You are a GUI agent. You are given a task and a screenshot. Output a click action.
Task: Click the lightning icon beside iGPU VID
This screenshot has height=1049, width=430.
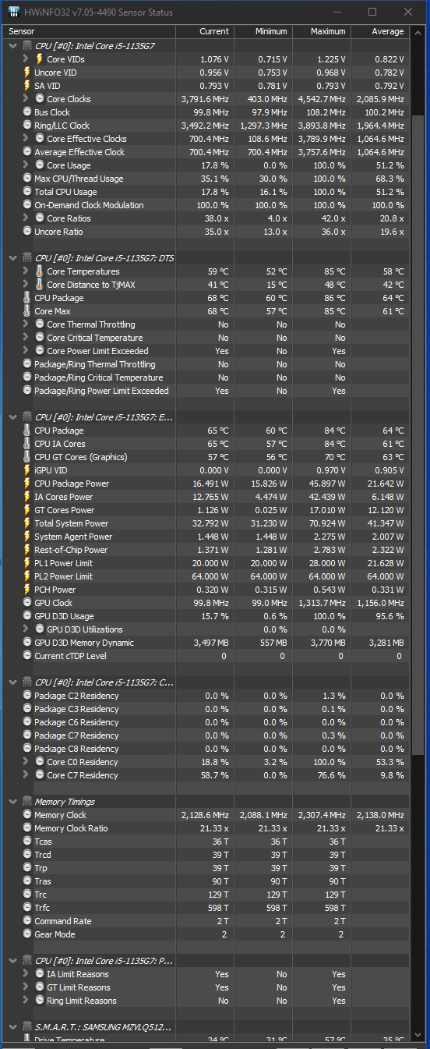27,470
